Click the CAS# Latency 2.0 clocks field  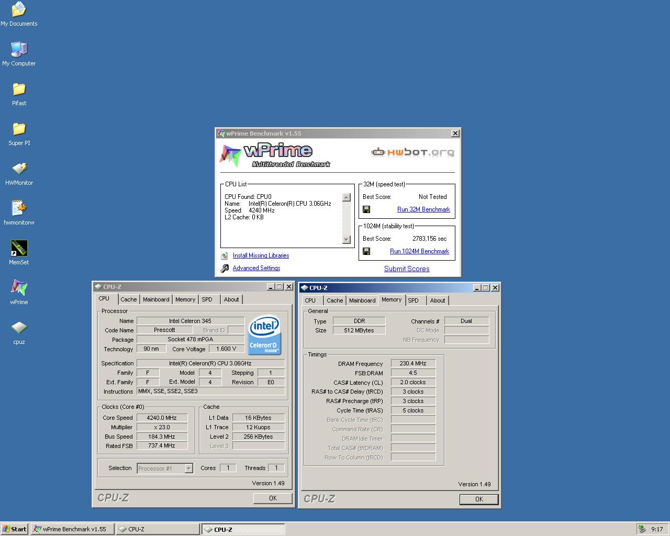click(413, 382)
